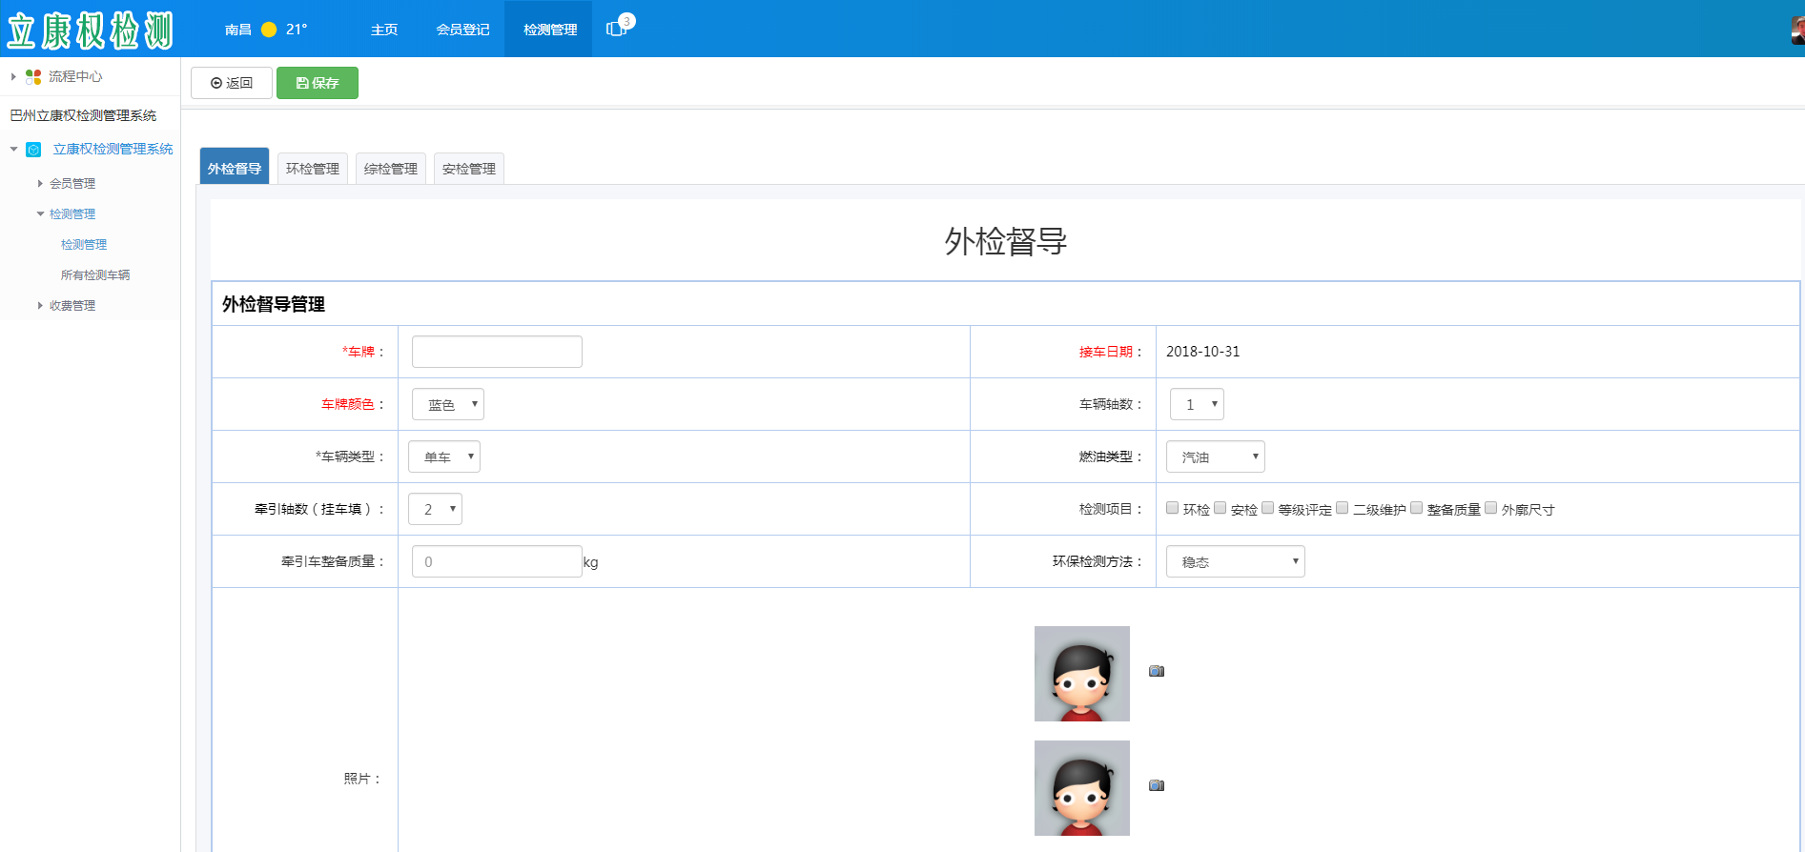Open the 车牌颜色 dropdown showing 蓝色
Screen dimensions: 1805x852
tap(448, 404)
